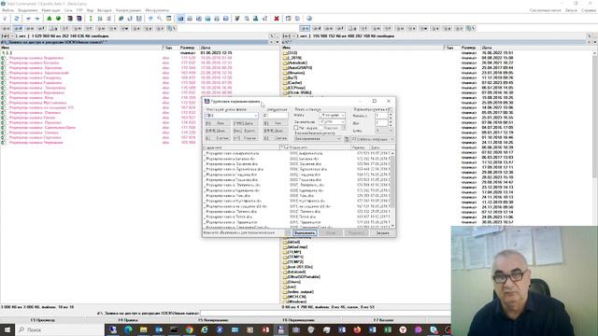Open Firefox from the taskbar

click(x=357, y=329)
